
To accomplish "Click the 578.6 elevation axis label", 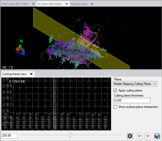I will point(7,92).
